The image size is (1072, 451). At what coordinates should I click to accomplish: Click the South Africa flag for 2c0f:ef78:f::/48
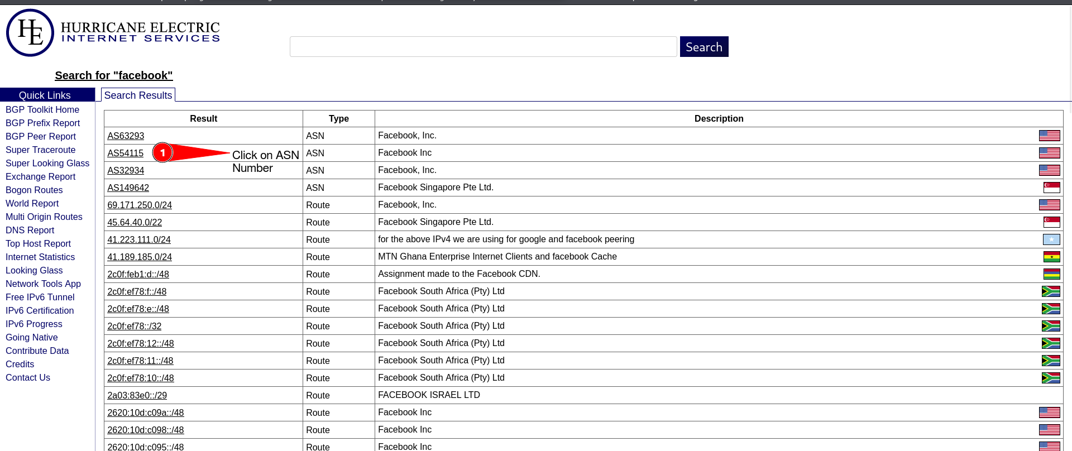[x=1051, y=291]
